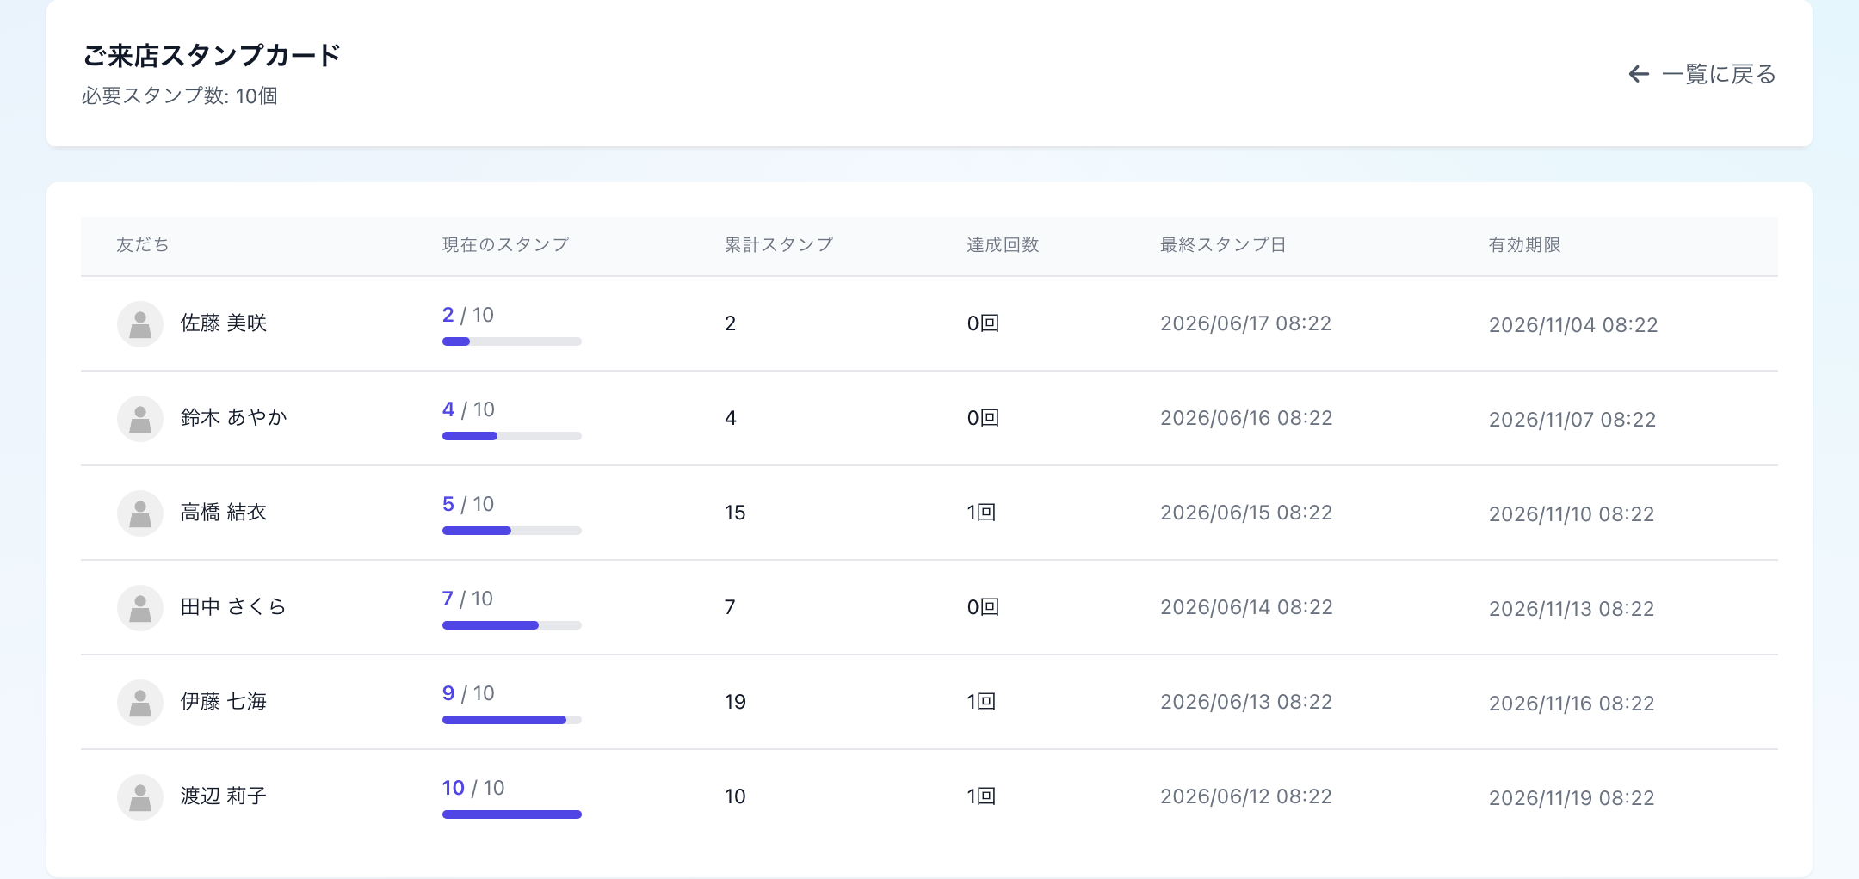Open avatar icon of 佐藤 美咲
The width and height of the screenshot is (1859, 879).
[x=140, y=324]
